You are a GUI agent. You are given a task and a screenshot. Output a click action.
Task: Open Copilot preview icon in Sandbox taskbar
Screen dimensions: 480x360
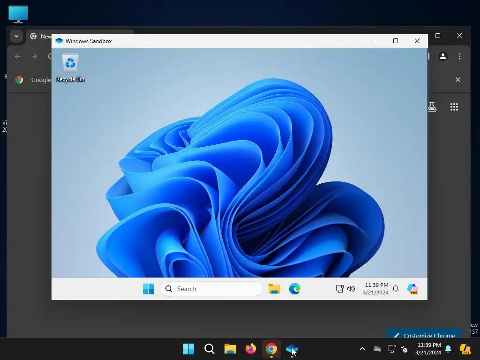click(x=412, y=289)
